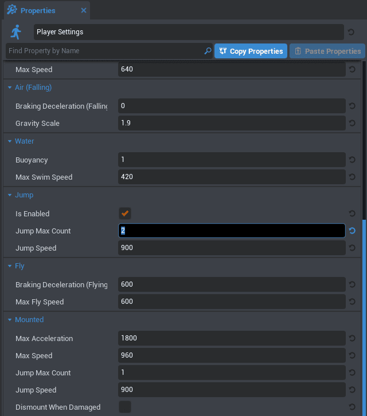Collapse the Water section
The width and height of the screenshot is (367, 416).
click(x=10, y=141)
